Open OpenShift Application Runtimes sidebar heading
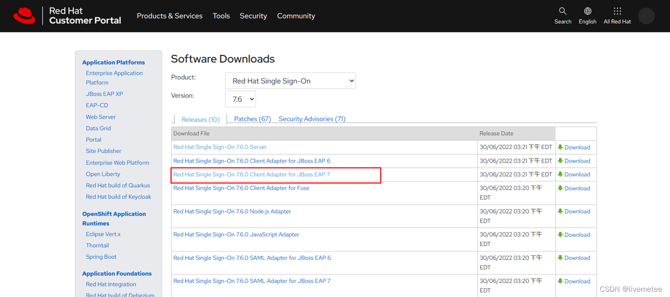This screenshot has width=670, height=297. click(x=114, y=219)
